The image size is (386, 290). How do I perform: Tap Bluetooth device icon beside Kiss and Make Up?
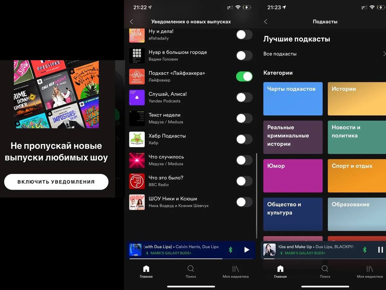(365, 250)
